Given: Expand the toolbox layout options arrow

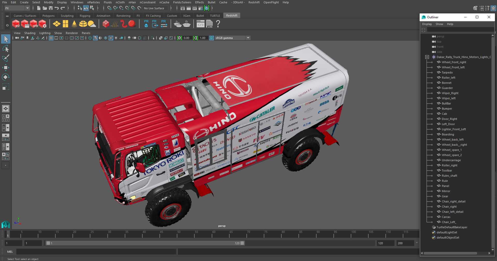Looking at the screenshot, I should [5, 165].
